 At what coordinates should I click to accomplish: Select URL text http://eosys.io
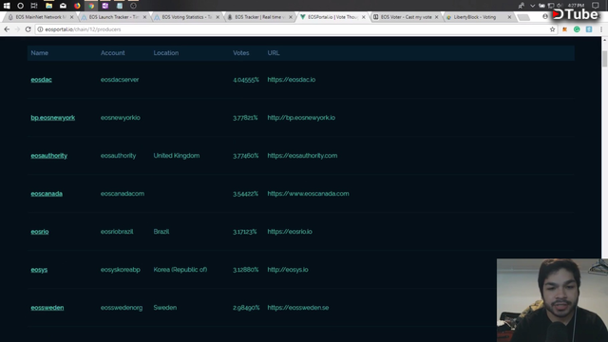[288, 270]
